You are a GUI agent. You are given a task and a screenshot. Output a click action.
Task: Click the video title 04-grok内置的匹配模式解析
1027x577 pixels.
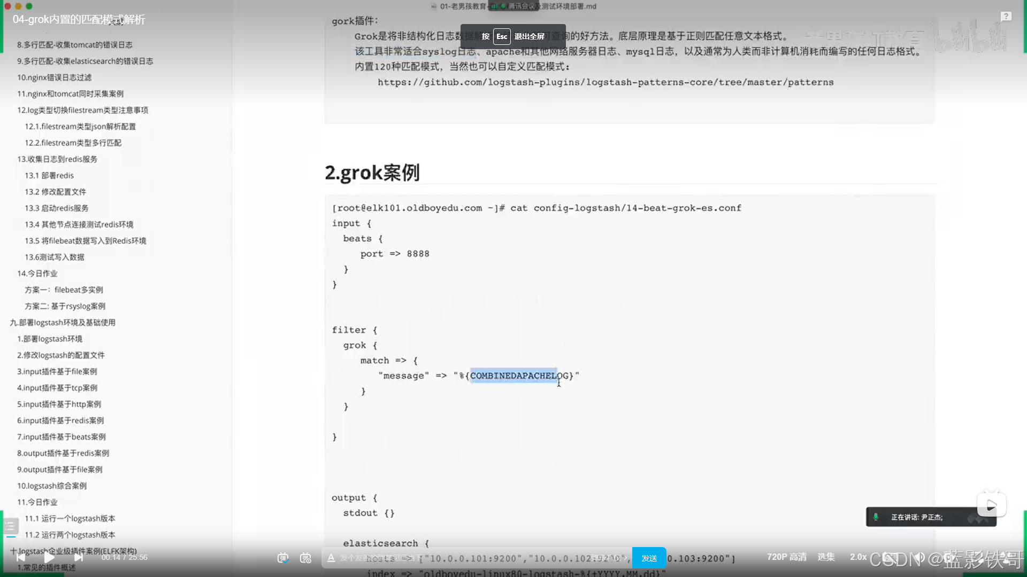79,20
